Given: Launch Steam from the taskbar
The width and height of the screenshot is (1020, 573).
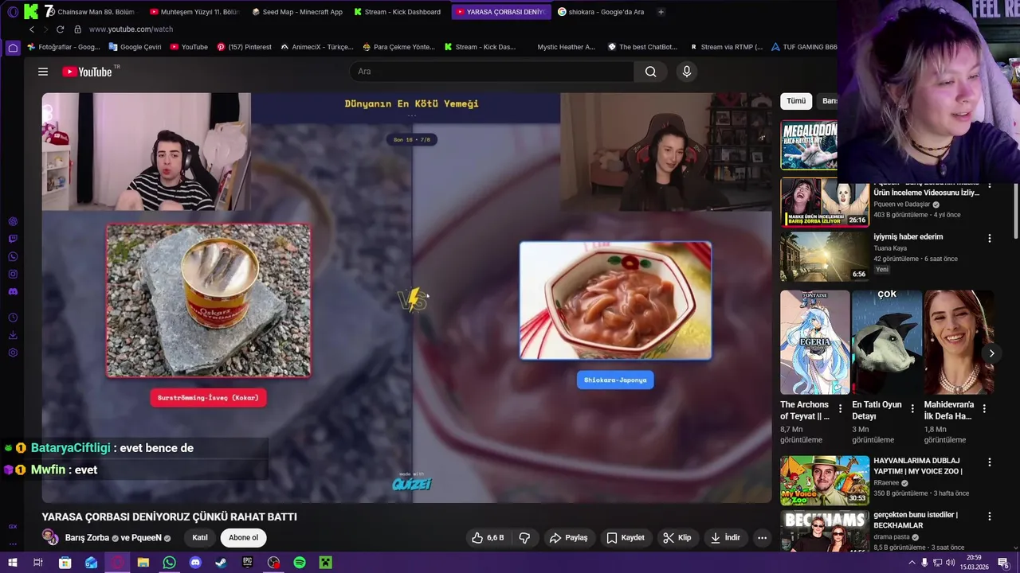Looking at the screenshot, I should tap(221, 563).
